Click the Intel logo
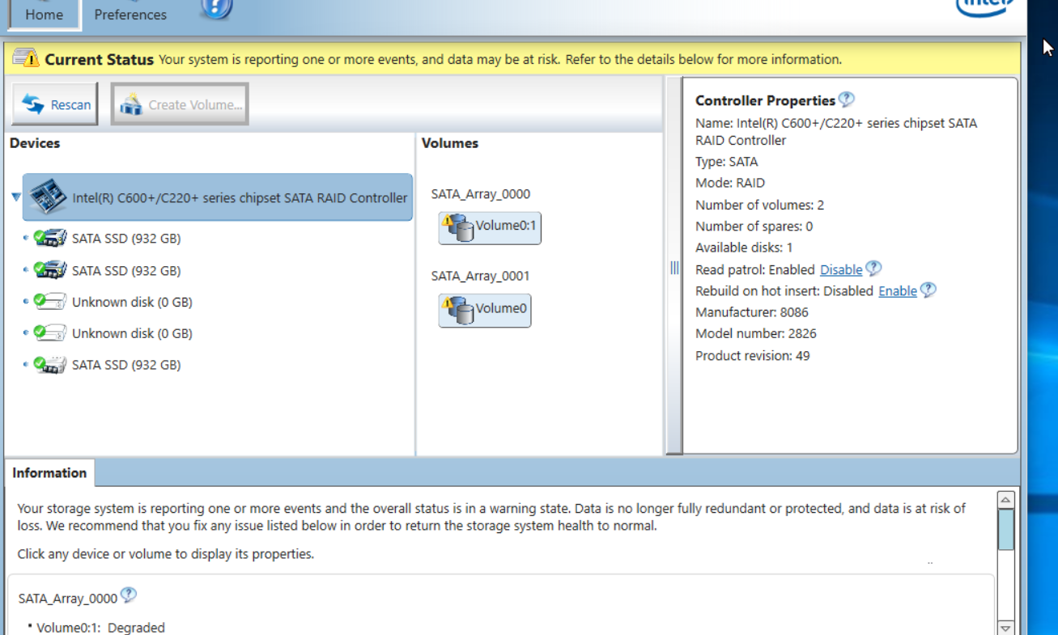The width and height of the screenshot is (1058, 635). click(x=984, y=7)
